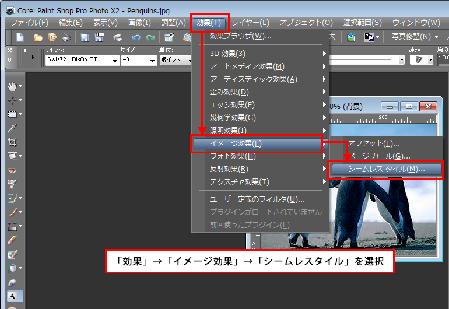Viewport: 449px width, 309px height.
Task: Open the 表示(V) menu
Action: click(x=105, y=23)
